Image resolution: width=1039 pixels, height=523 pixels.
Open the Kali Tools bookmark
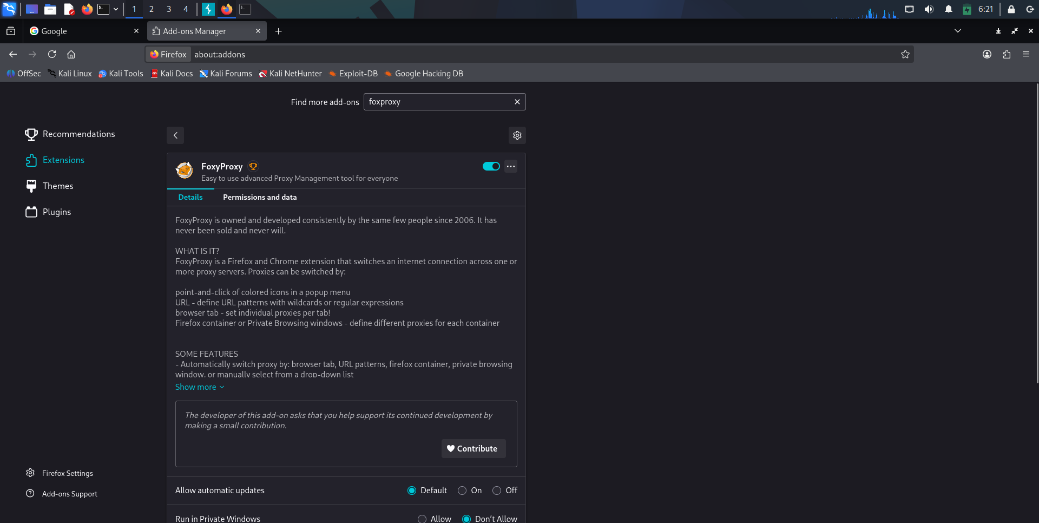(121, 74)
